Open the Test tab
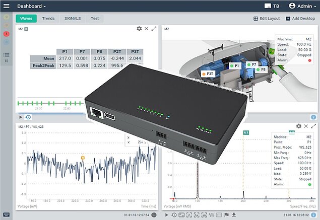The height and width of the screenshot is (220, 320). click(x=94, y=19)
